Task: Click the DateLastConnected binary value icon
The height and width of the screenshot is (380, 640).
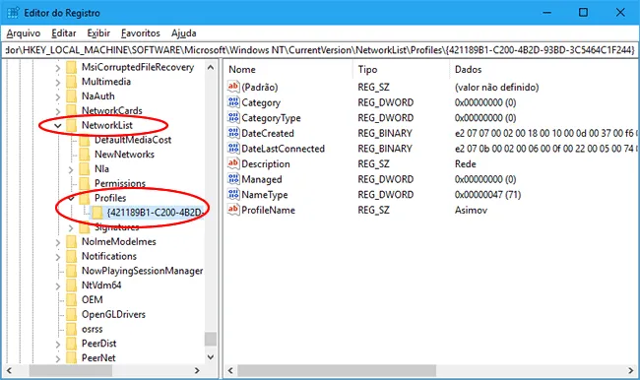Action: pos(233,149)
